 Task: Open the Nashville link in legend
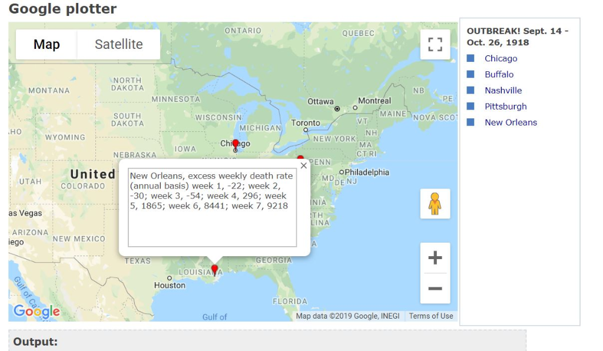pyautogui.click(x=503, y=90)
